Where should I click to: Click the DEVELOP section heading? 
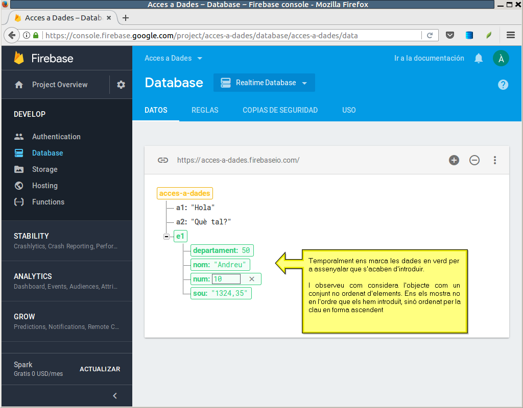(x=30, y=114)
